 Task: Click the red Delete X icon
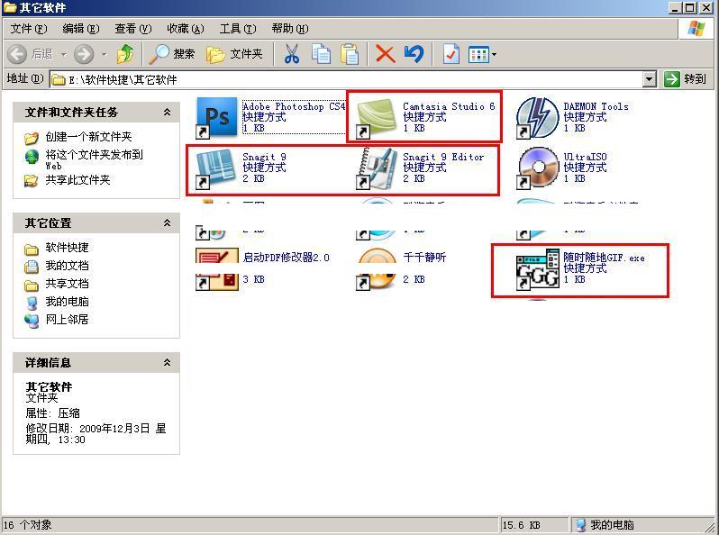[386, 54]
